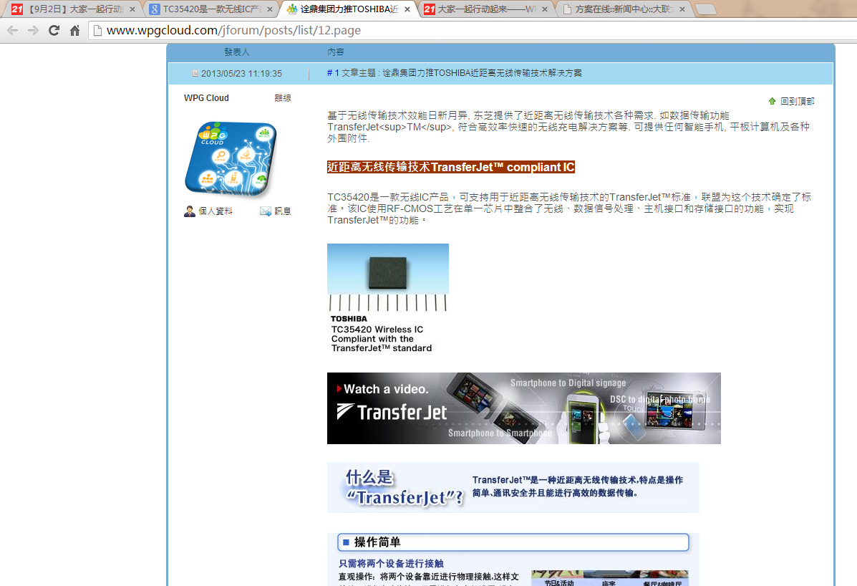Click the envelope message icon
857x586 pixels.
tap(266, 211)
